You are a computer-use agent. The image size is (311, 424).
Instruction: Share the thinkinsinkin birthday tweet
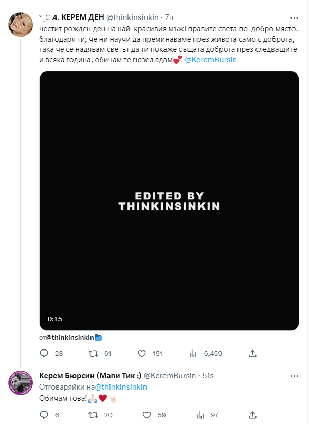coord(252,354)
